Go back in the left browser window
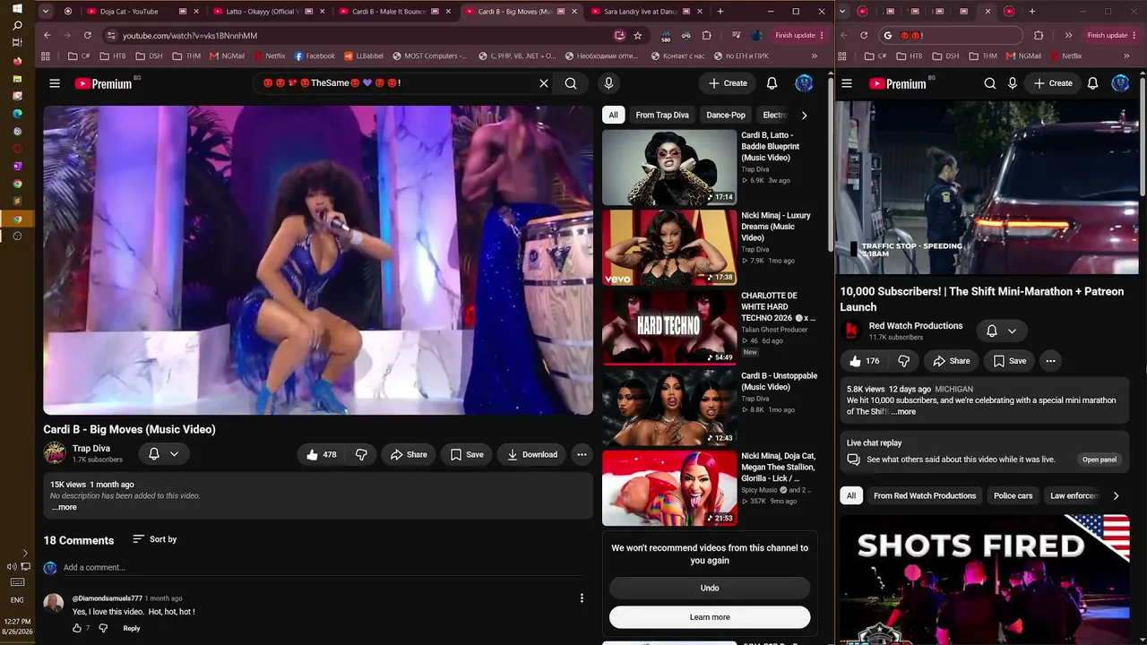Screen dimensions: 1147x645 coord(47,35)
